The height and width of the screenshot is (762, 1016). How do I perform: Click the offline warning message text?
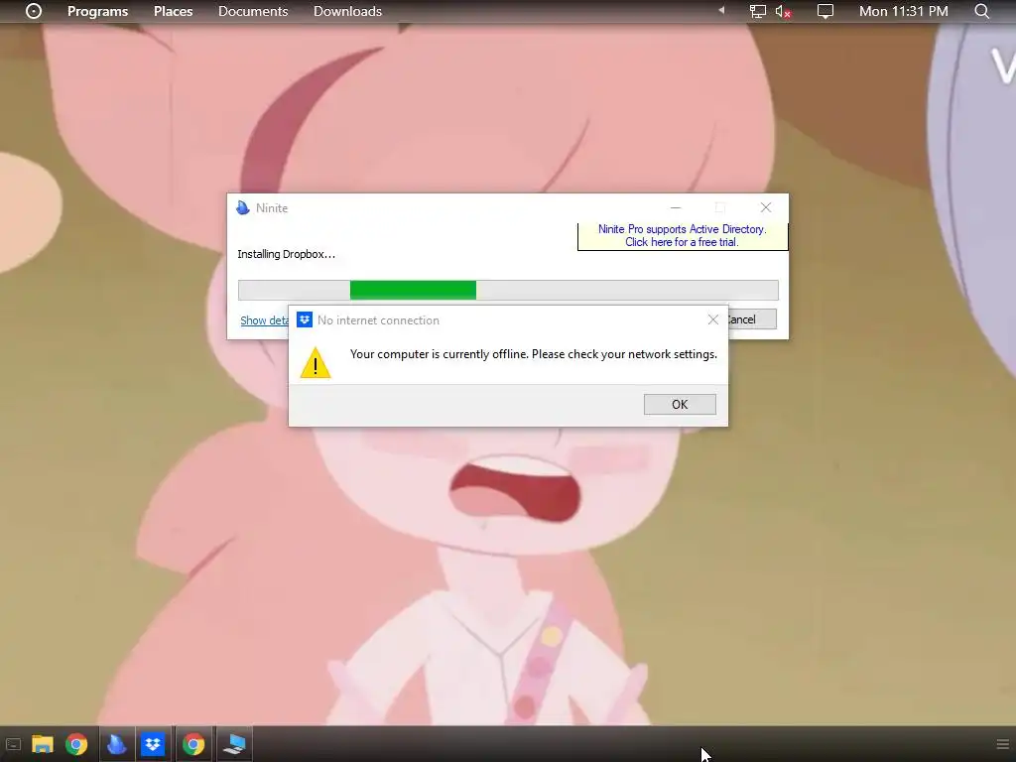pyautogui.click(x=533, y=354)
